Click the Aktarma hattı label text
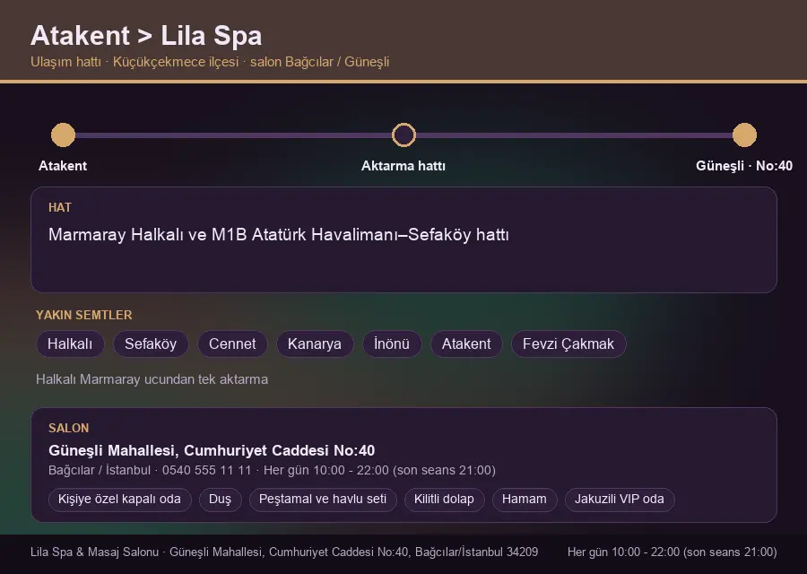The width and height of the screenshot is (807, 574). pyautogui.click(x=403, y=166)
